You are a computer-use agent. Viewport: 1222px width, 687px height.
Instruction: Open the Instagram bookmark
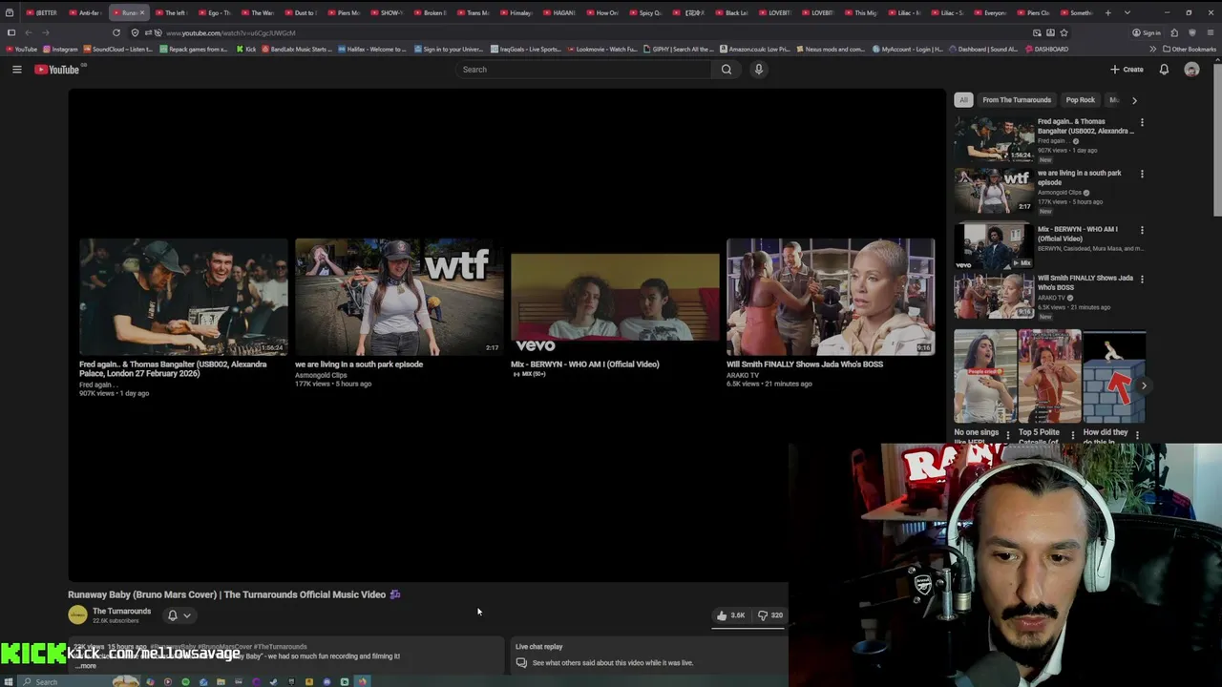(x=61, y=49)
